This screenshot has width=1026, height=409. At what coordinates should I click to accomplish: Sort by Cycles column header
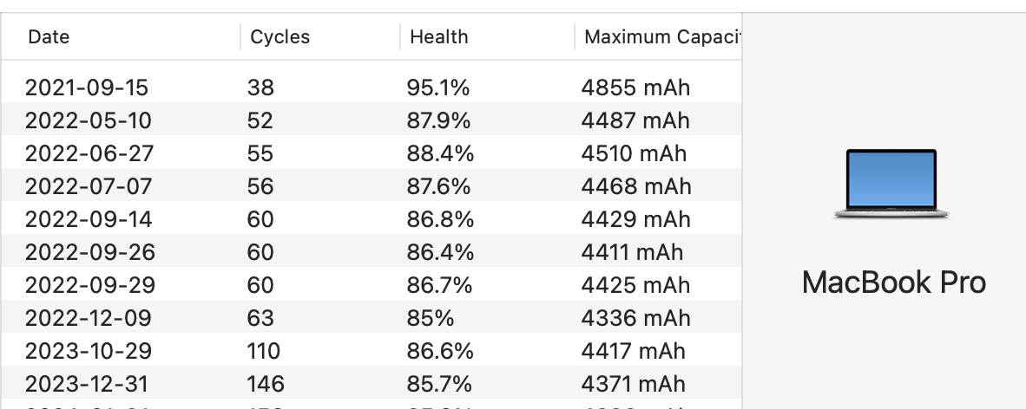click(x=280, y=36)
